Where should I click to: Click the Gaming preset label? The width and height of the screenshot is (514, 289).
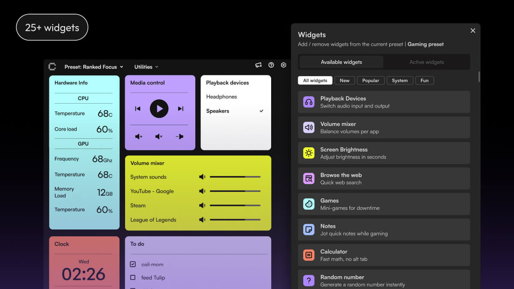pyautogui.click(x=425, y=44)
